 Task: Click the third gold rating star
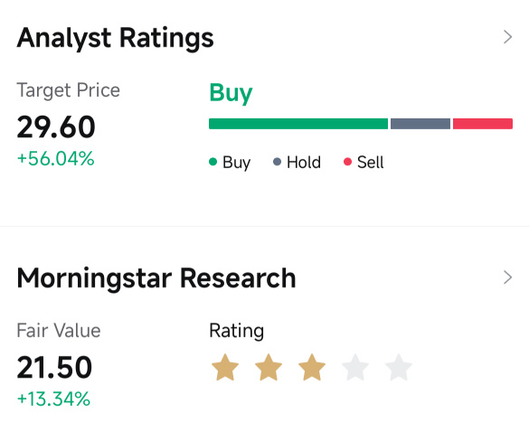click(x=312, y=367)
